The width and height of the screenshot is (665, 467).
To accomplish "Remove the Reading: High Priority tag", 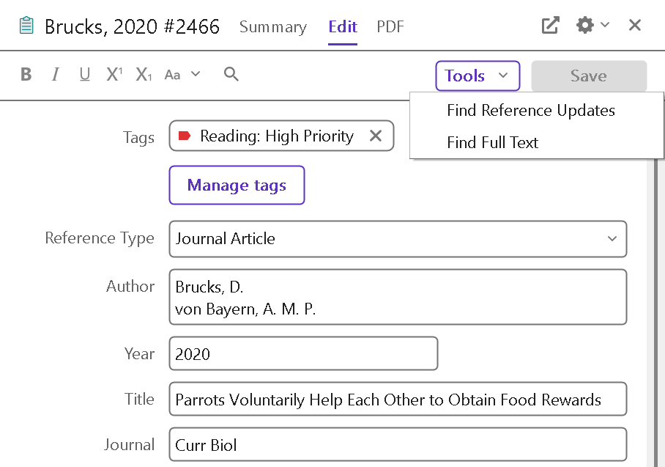I will pyautogui.click(x=376, y=136).
